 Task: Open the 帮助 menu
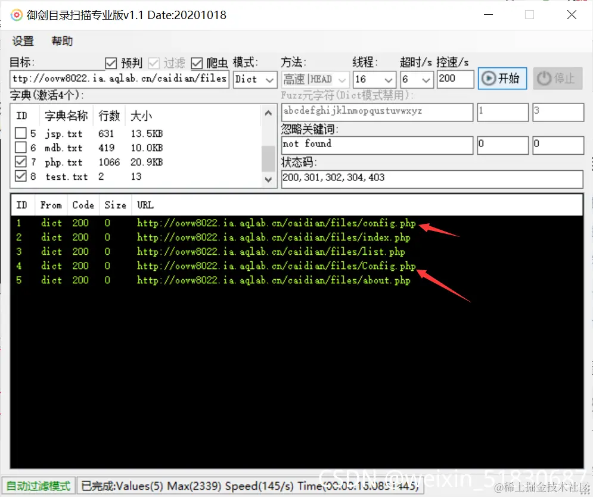[x=63, y=41]
